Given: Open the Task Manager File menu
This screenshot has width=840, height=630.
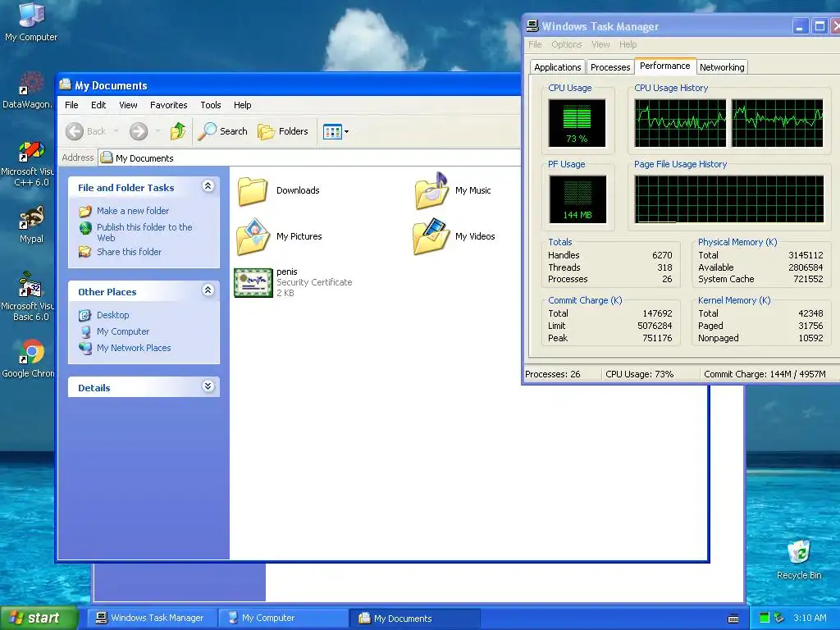Looking at the screenshot, I should 535,44.
